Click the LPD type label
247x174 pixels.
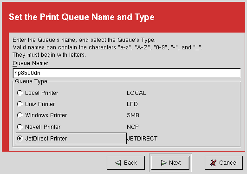pos(132,104)
